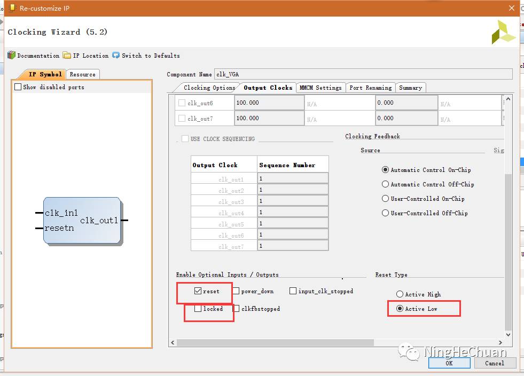Click the IP Location folder icon
Viewport: 524px width, 376px height.
click(x=67, y=56)
